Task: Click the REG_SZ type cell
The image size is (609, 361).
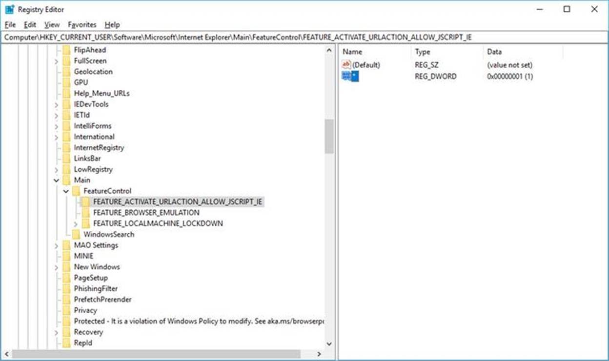Action: (426, 65)
